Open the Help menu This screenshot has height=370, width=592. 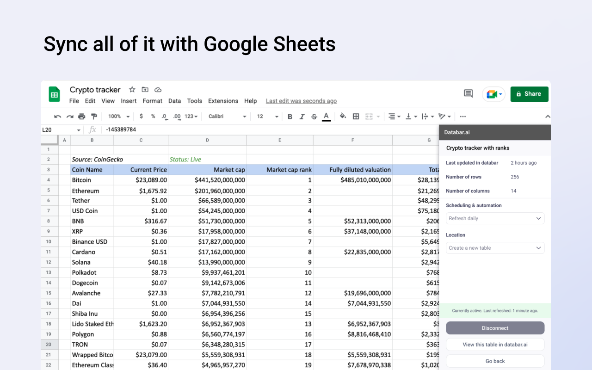(250, 101)
